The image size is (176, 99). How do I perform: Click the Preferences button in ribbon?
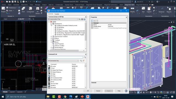pyautogui.click(x=12, y=8)
